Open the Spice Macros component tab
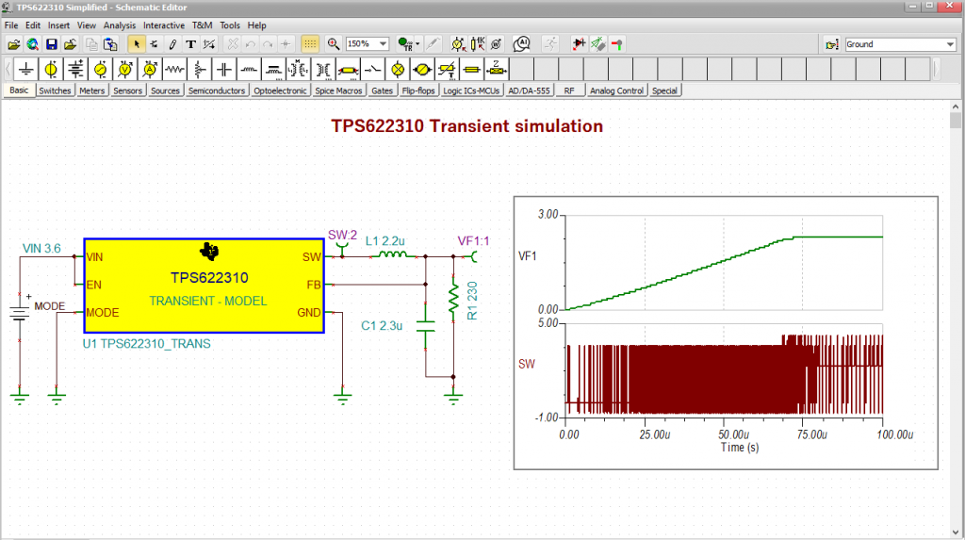The height and width of the screenshot is (540, 965). 339,91
